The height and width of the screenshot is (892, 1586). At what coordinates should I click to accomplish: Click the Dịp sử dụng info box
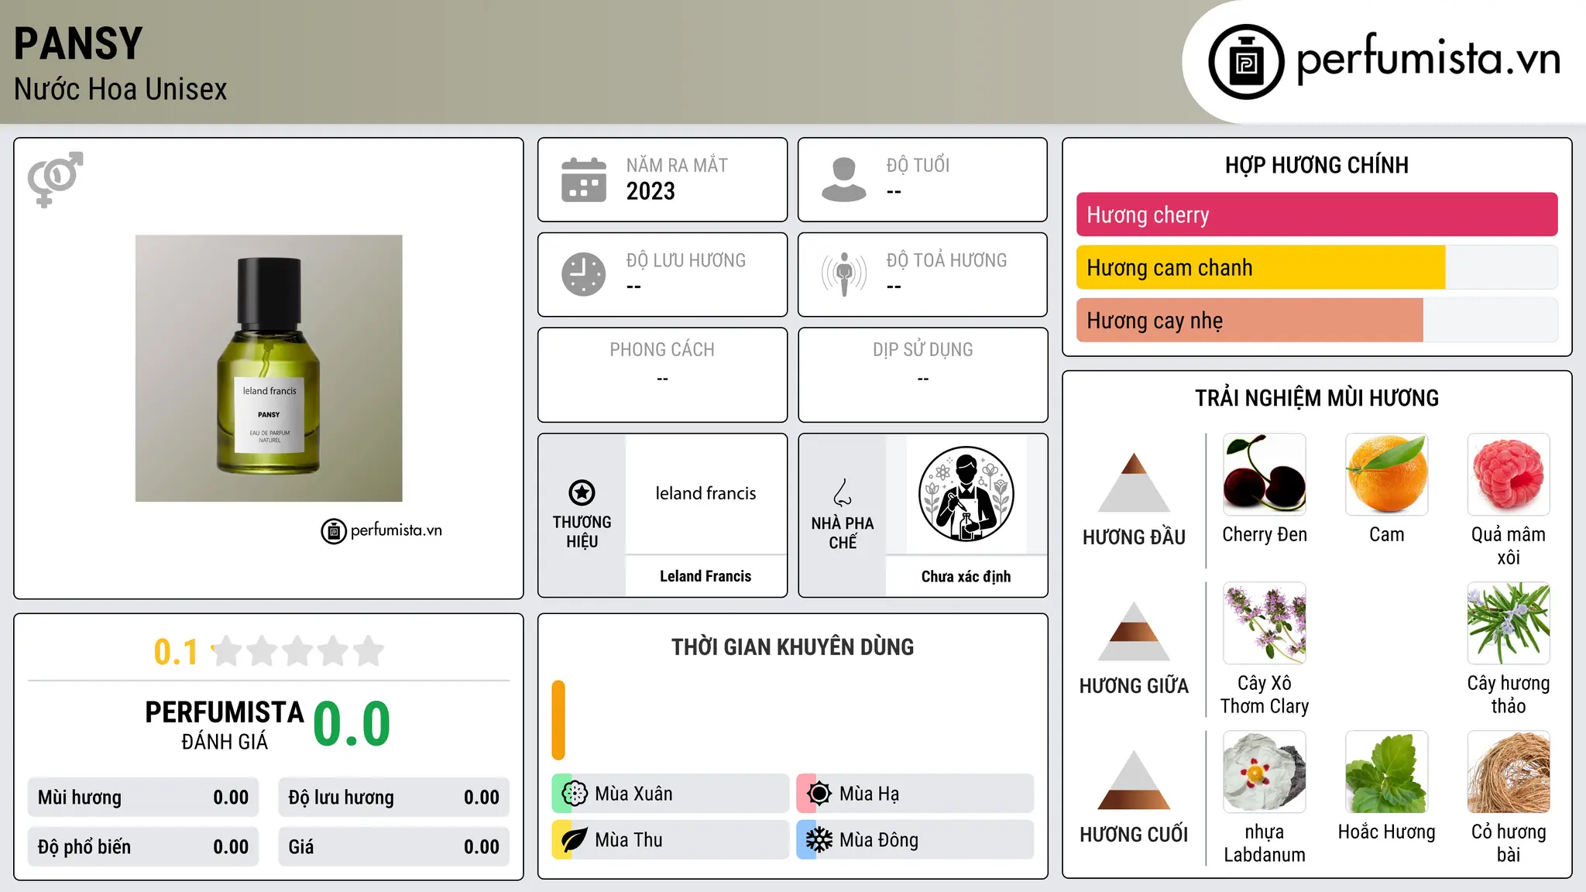point(922,375)
